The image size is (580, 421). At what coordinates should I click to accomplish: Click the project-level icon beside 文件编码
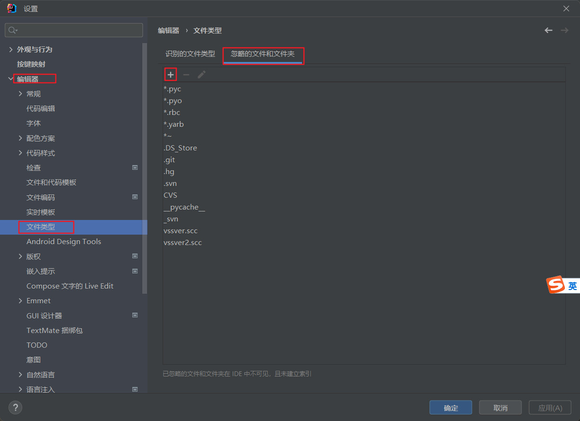point(135,197)
